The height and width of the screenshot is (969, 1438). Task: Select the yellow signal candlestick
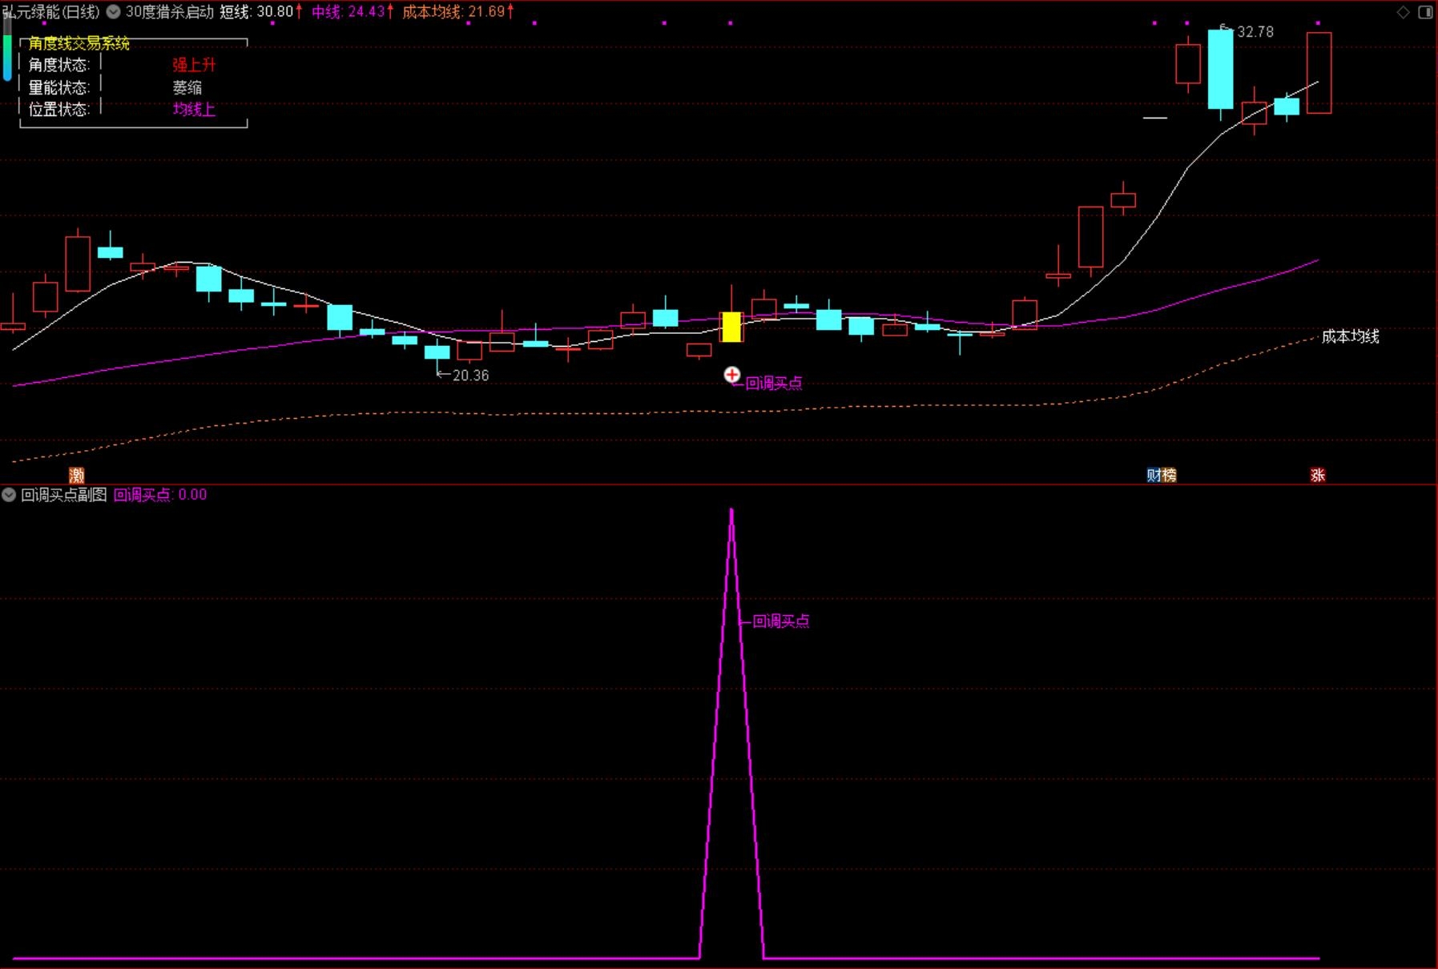coord(731,327)
